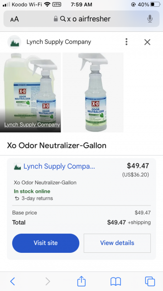
Task: Show open tabs with tabs icon
Action: (150, 281)
